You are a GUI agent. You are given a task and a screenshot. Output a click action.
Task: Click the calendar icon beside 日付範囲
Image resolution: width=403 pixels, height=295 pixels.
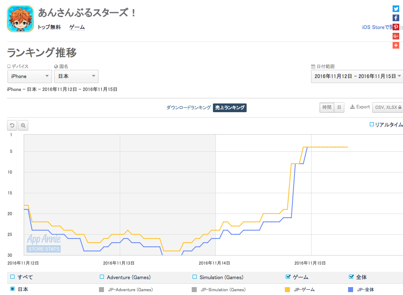click(313, 66)
